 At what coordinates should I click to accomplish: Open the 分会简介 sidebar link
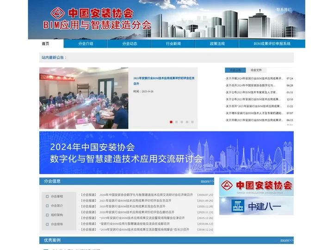coord(57,206)
